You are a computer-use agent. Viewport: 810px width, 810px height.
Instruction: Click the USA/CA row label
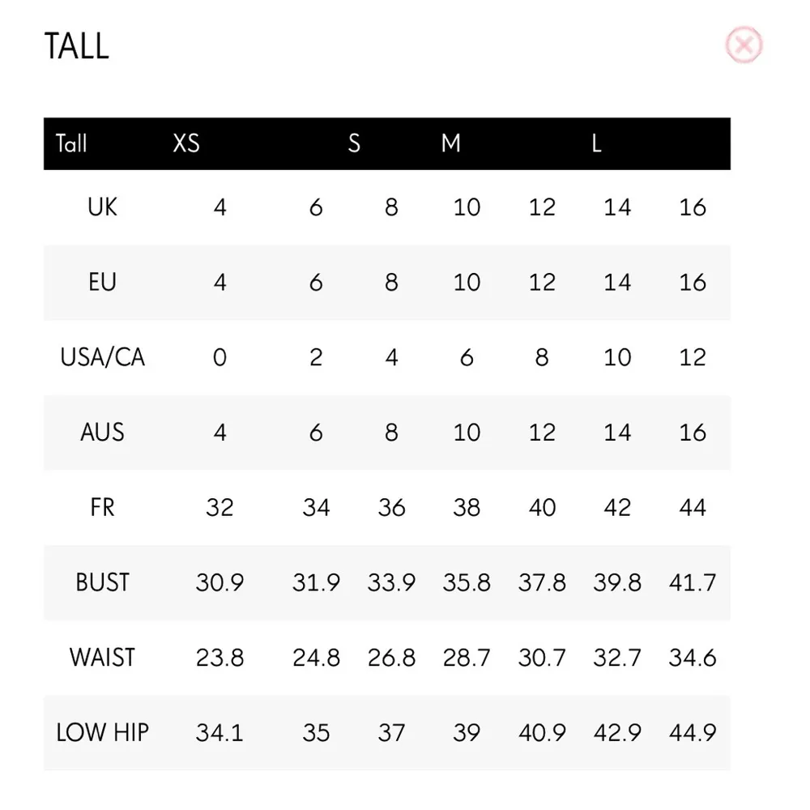click(103, 357)
